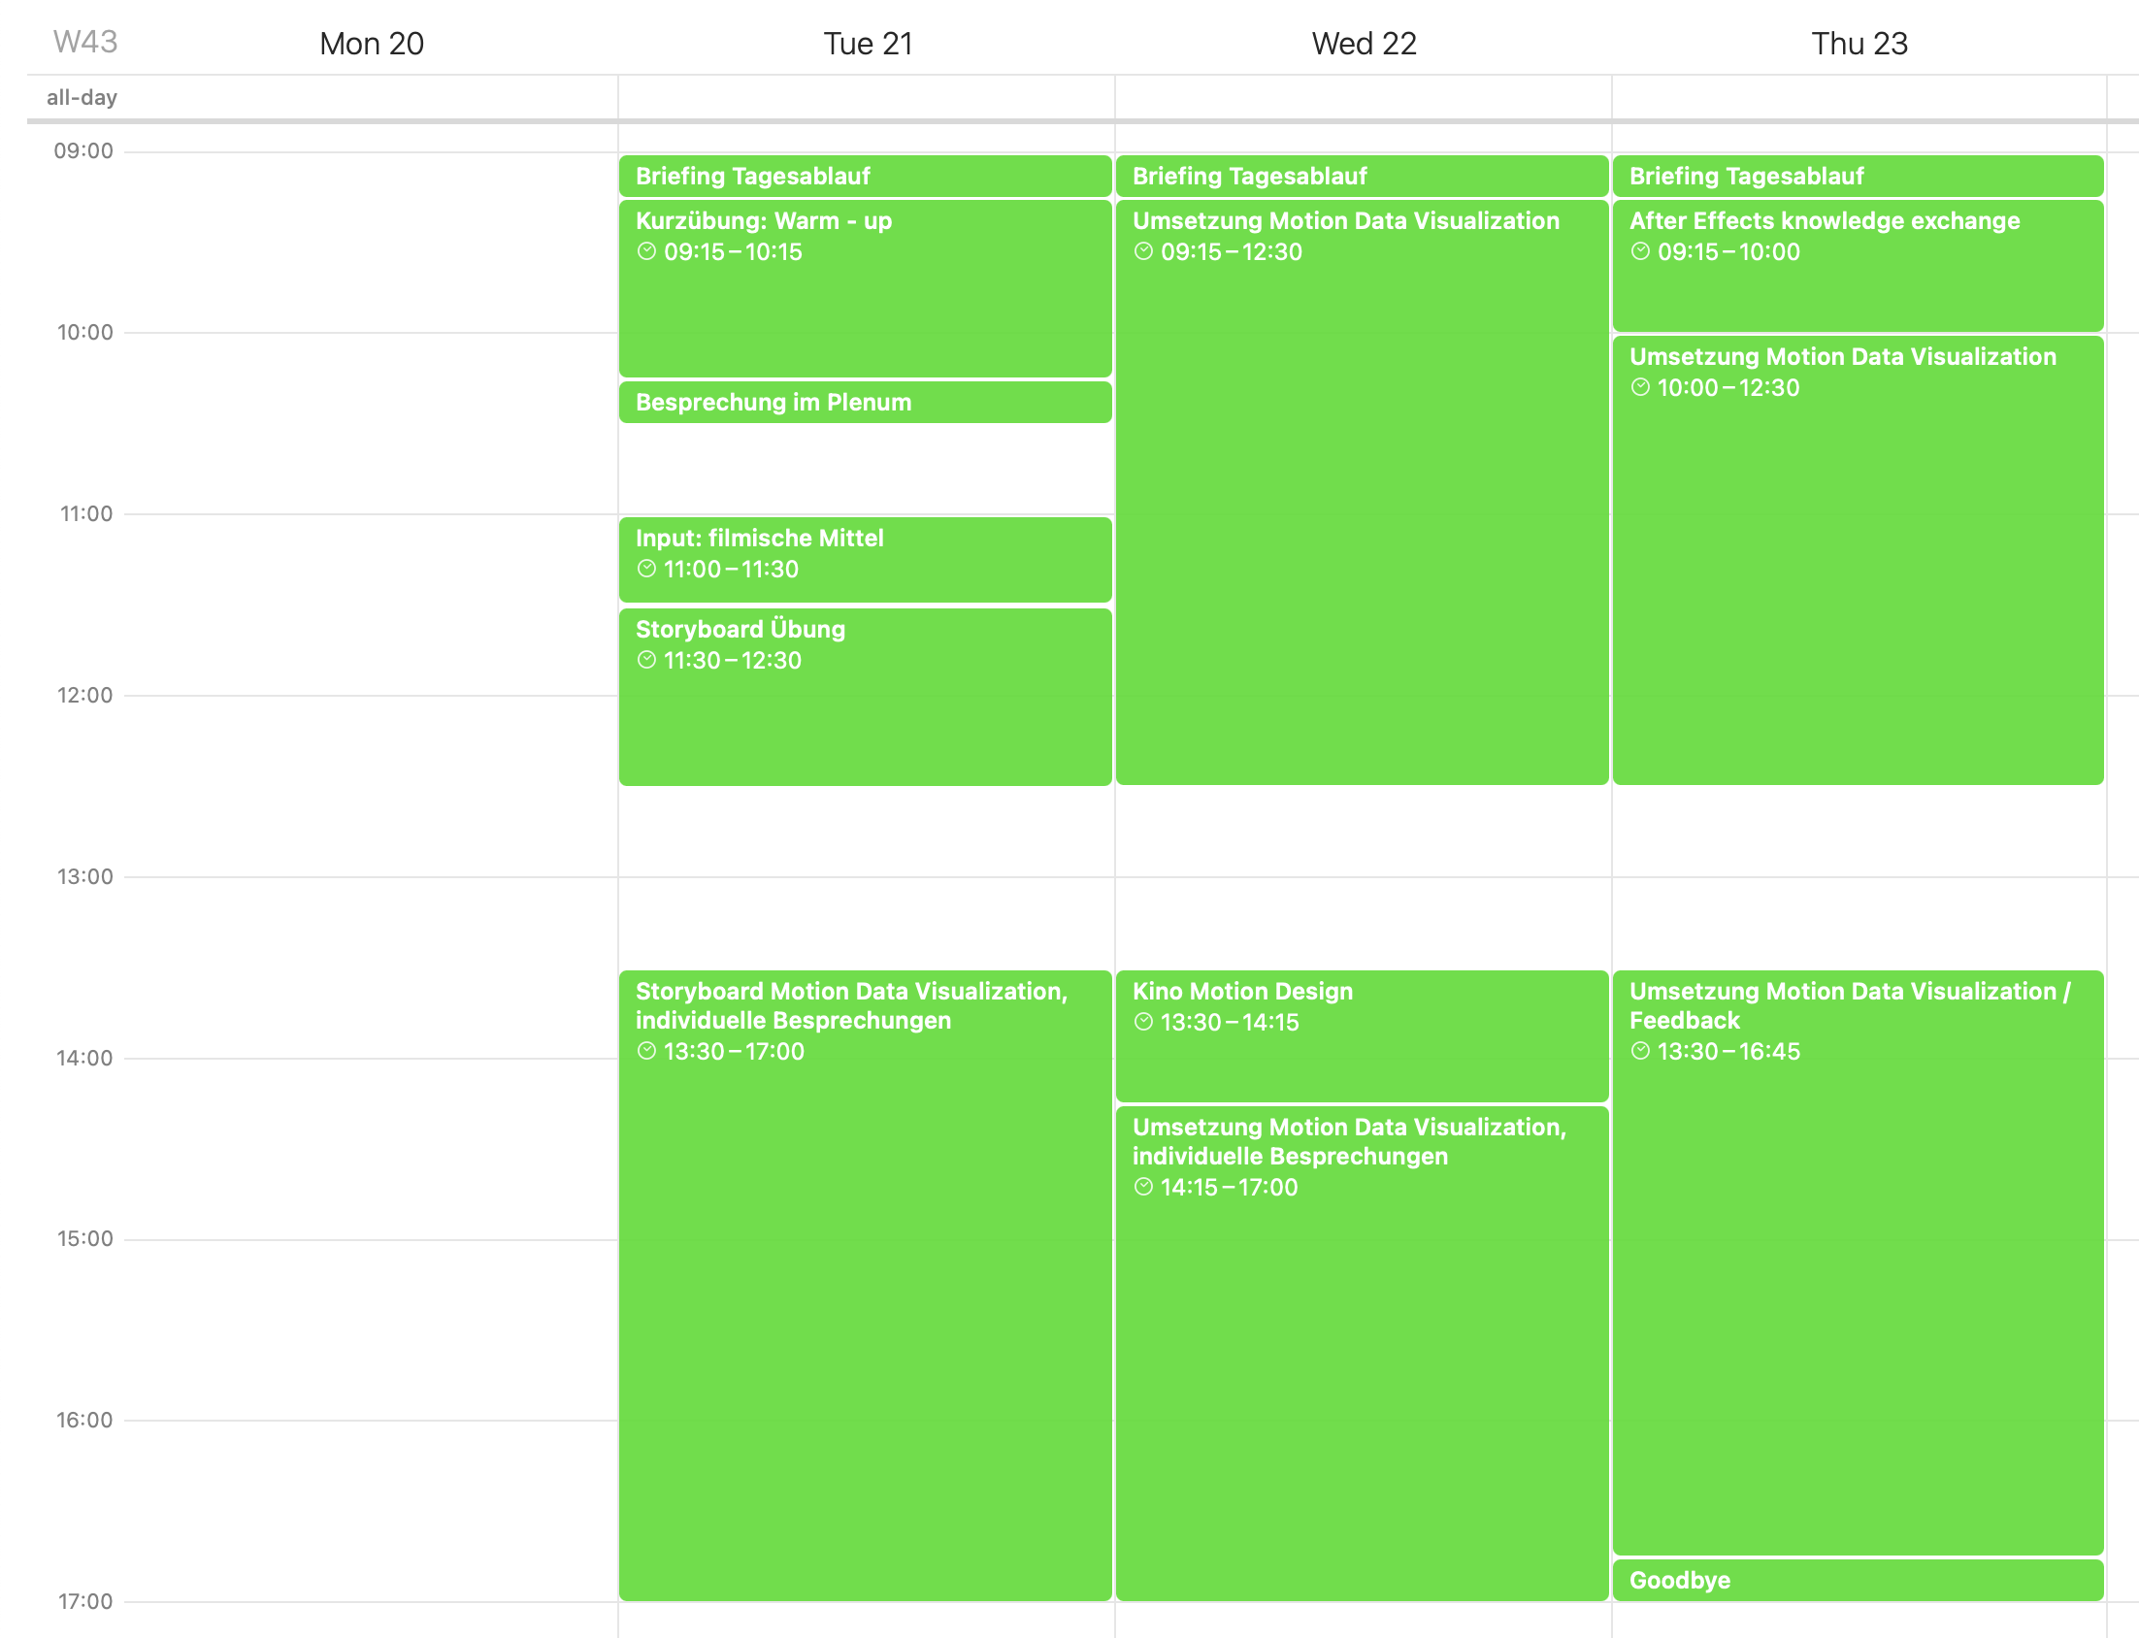
Task: Click clock icon beside 13:30–16:45 time
Action: 1641,1051
